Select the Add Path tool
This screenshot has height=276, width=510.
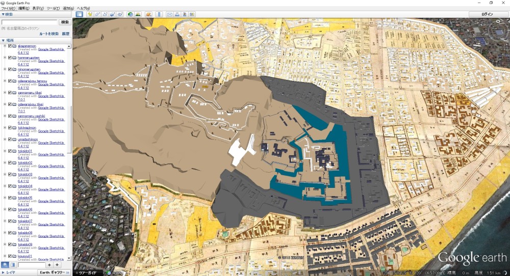[x=105, y=14]
